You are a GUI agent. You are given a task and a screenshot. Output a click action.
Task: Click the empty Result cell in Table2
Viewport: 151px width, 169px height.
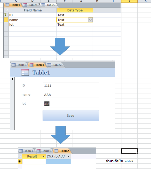pyautogui.click(x=34, y=161)
